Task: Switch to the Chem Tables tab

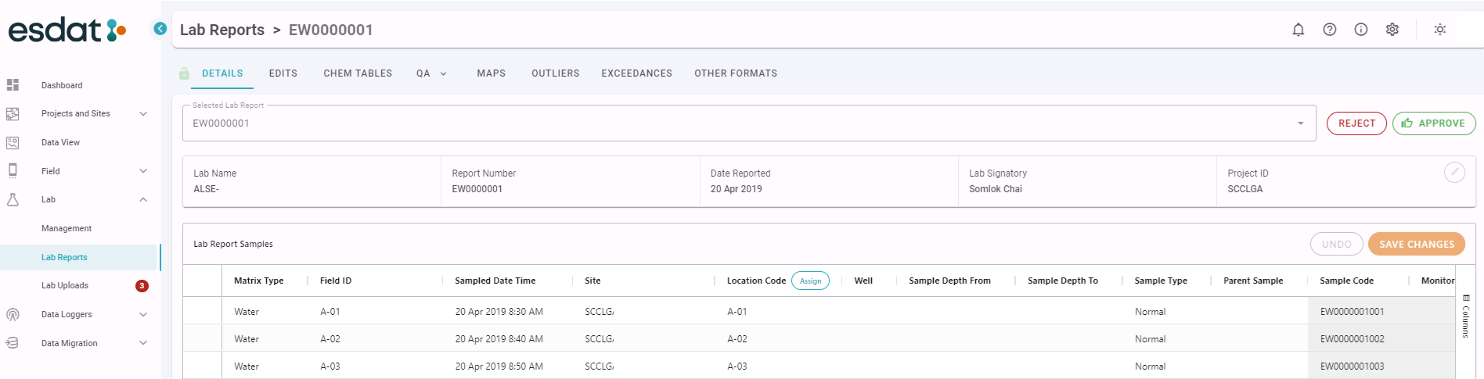Action: 358,73
